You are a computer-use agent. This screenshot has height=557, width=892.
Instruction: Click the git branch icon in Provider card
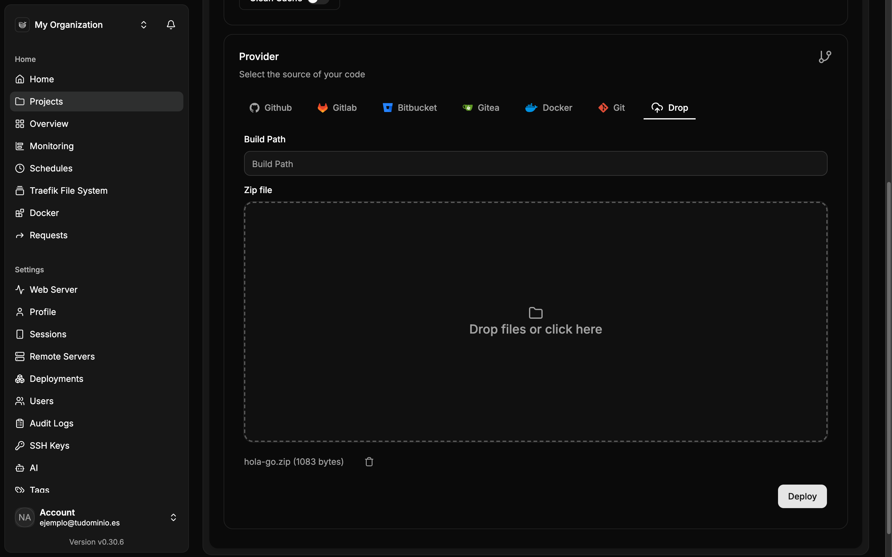click(x=825, y=57)
